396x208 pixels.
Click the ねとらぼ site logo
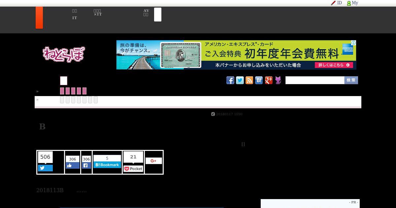point(64,54)
